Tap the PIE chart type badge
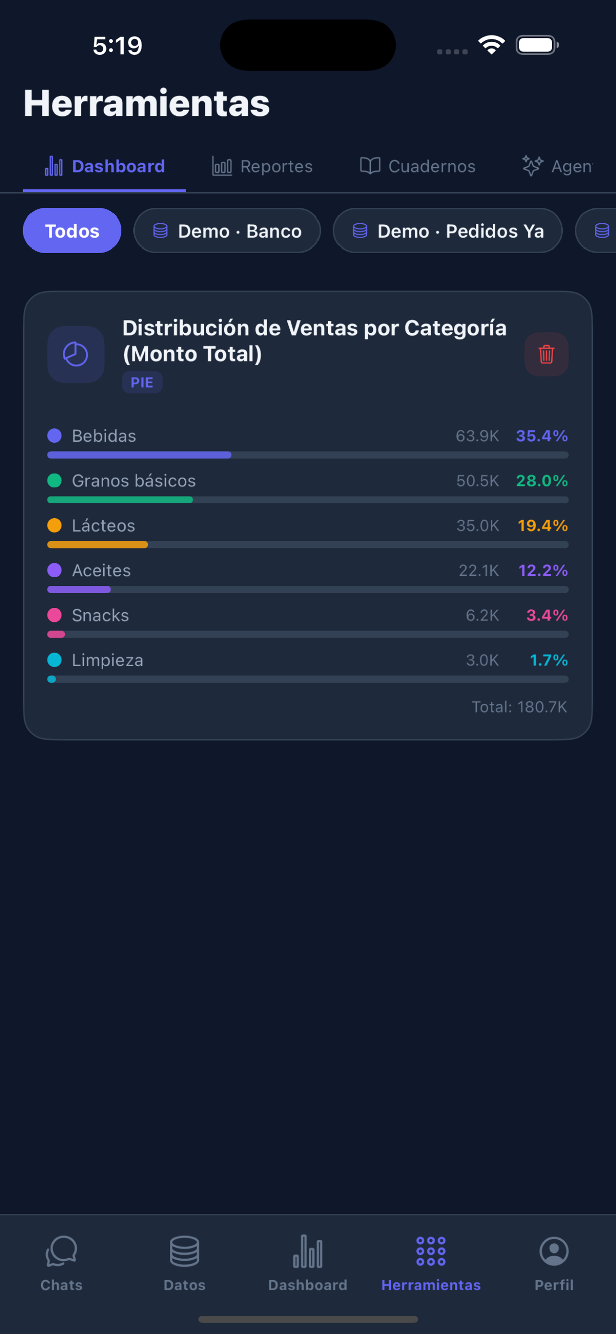Screen dimensions: 616x1334 [x=142, y=382]
